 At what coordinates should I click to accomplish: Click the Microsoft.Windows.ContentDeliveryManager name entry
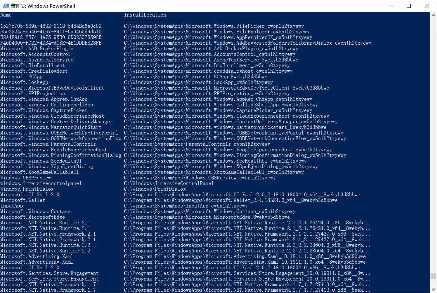(x=57, y=122)
